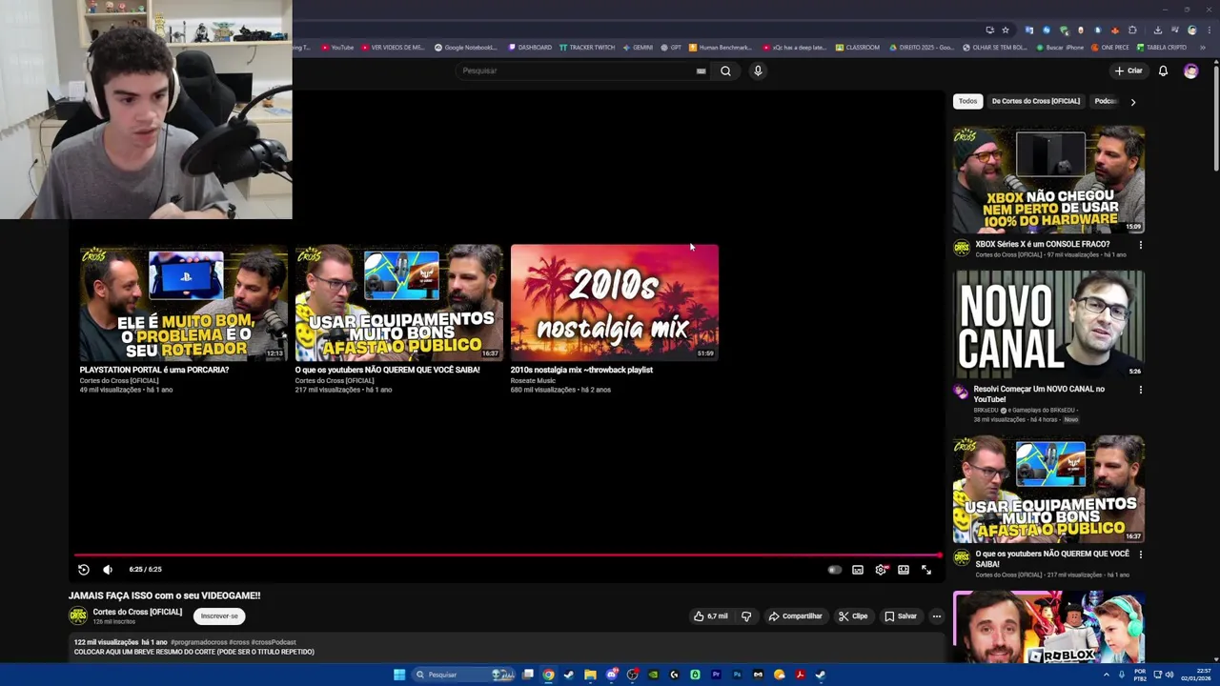
Task: Enter fullscreen mode
Action: point(926,570)
